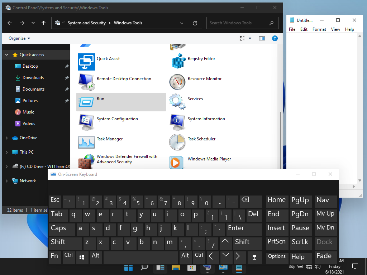The image size is (367, 275).
Task: Click the Backspace key on On-Screen Keyboard
Action: (251, 202)
